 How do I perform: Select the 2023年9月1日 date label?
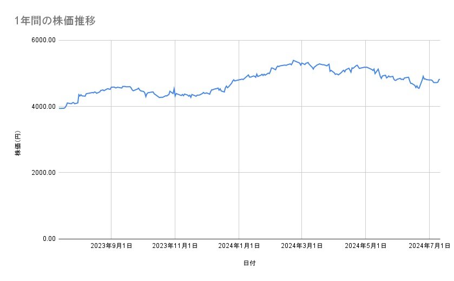pos(111,246)
